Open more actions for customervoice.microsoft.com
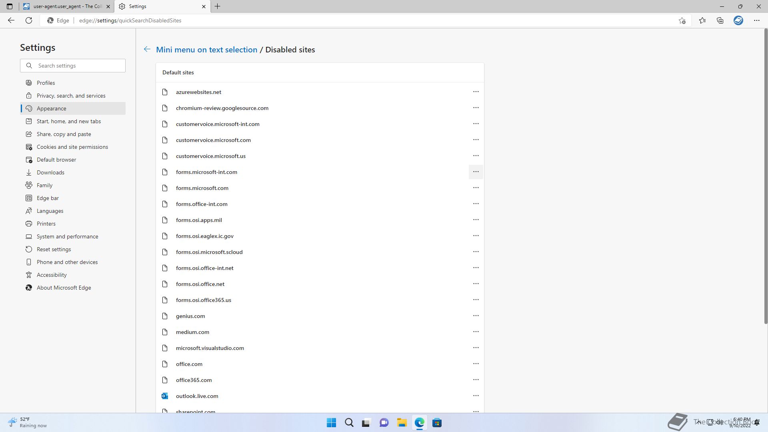 click(476, 140)
